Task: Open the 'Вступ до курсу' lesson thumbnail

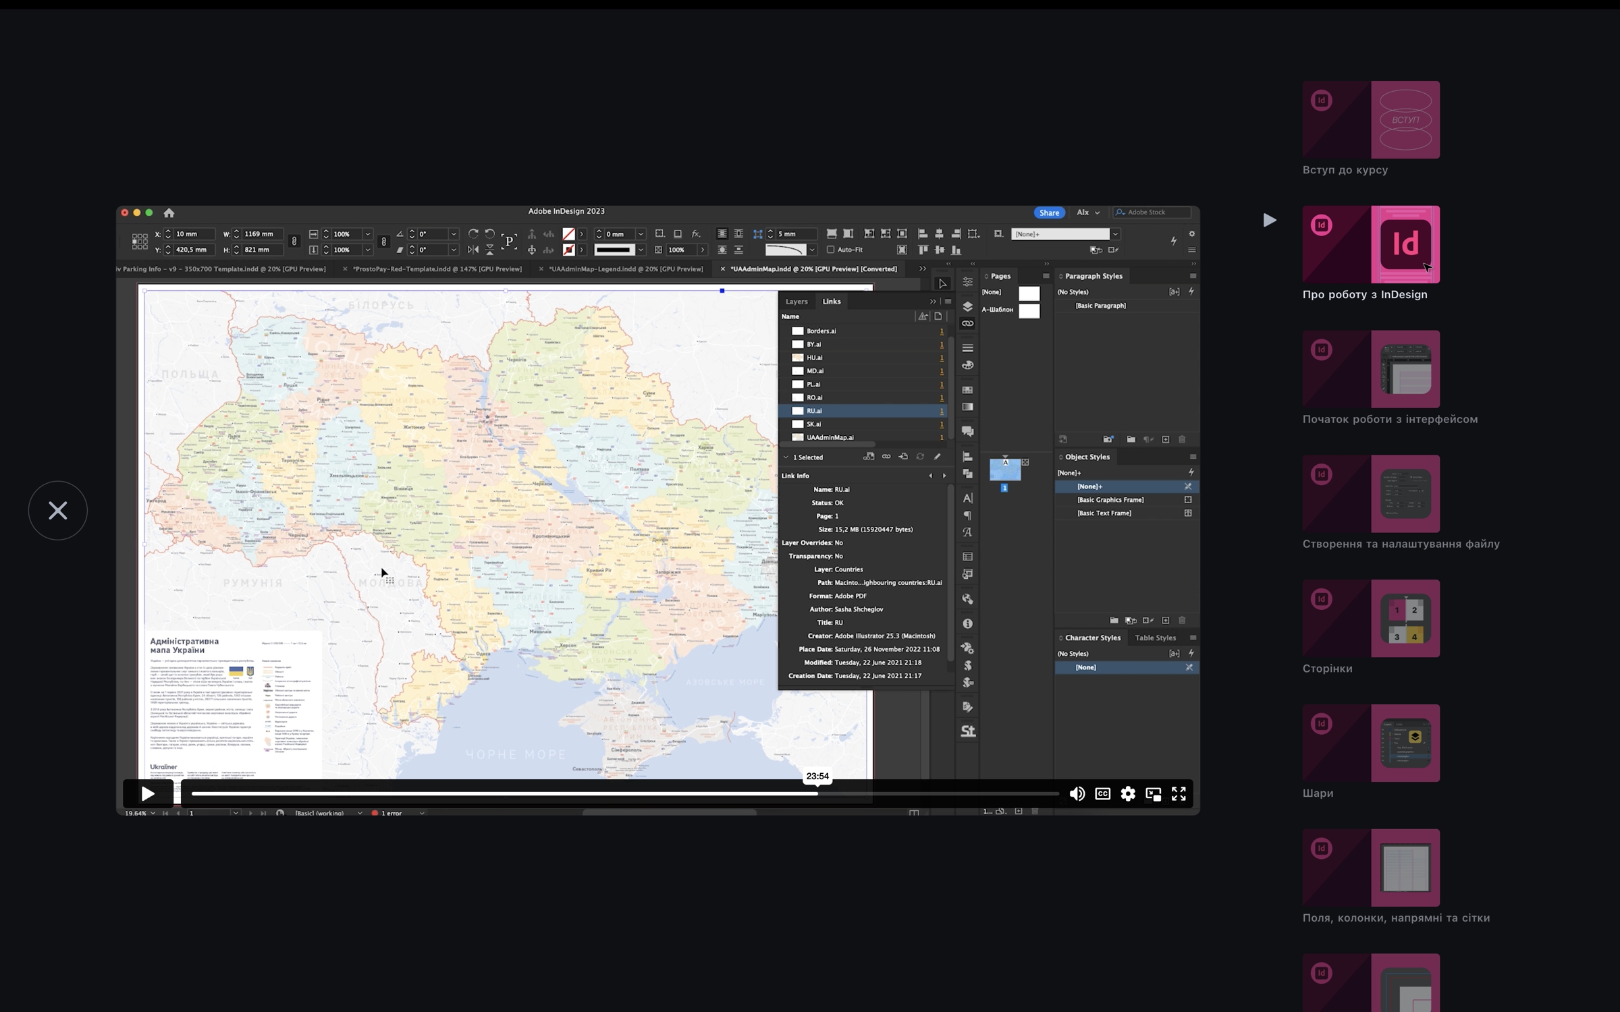Action: [1371, 120]
